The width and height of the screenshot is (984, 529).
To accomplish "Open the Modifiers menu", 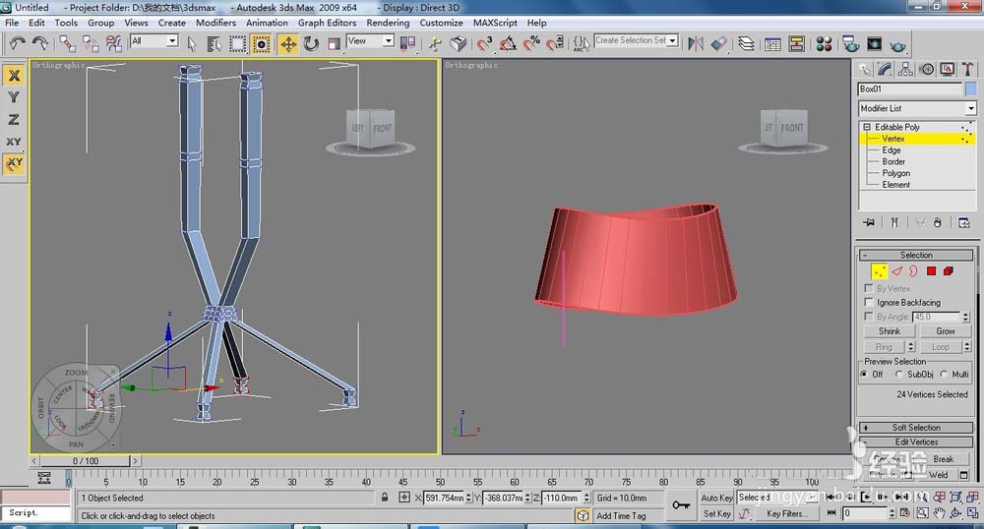I will pos(215,23).
